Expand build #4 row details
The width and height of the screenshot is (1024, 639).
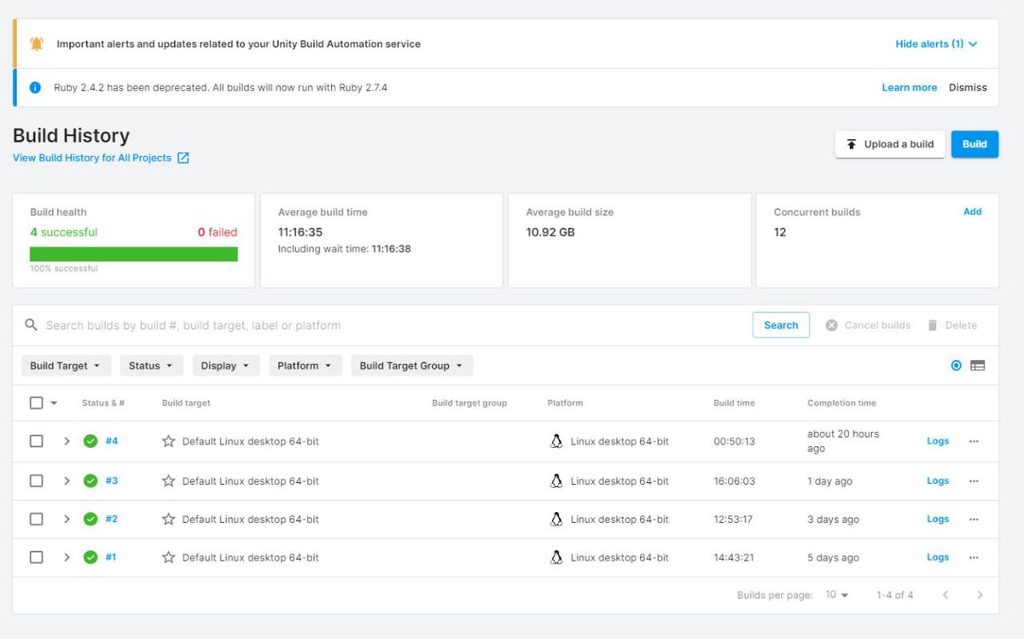[x=67, y=441]
